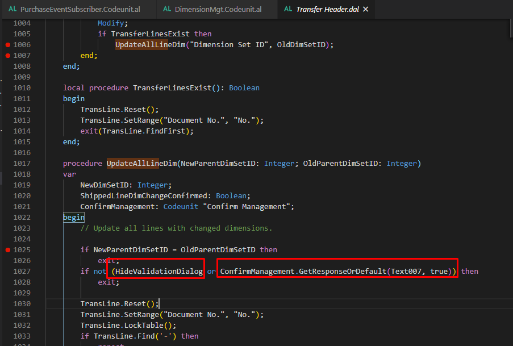Select the UpdateAllLineDim procedure name on line 1017

pyautogui.click(x=132, y=163)
